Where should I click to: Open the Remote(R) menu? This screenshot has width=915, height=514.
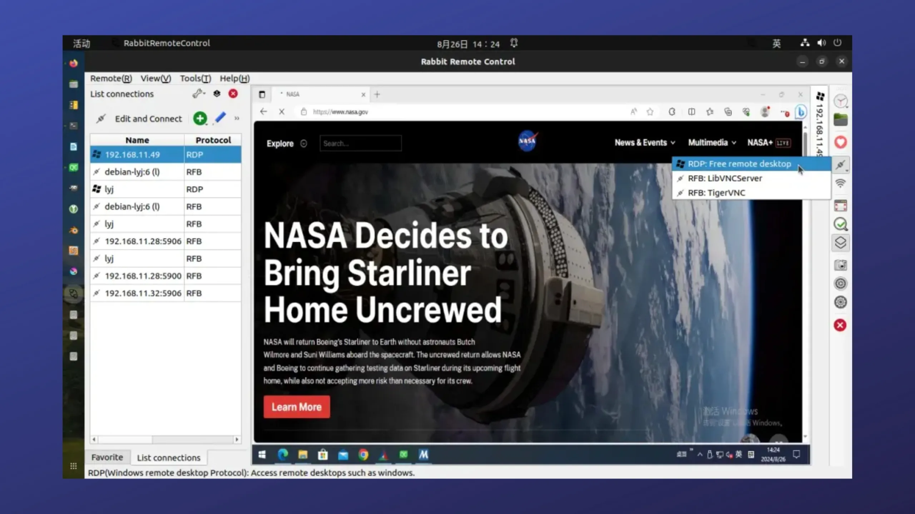pos(111,78)
